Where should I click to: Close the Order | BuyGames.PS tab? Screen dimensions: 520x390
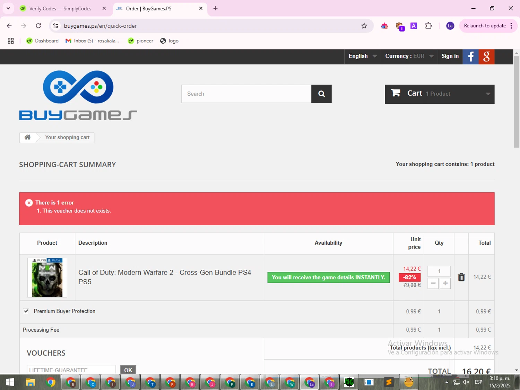pos(201,8)
